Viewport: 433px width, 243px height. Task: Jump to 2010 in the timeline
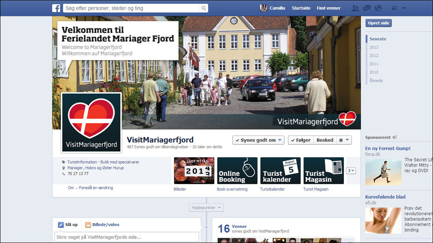pos(374,72)
